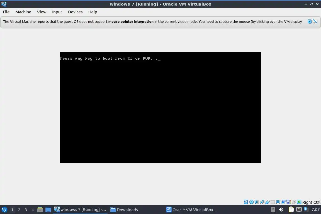The width and height of the screenshot is (321, 214).
Task: Click the recording indicator icon
Action: pyautogui.click(x=283, y=202)
